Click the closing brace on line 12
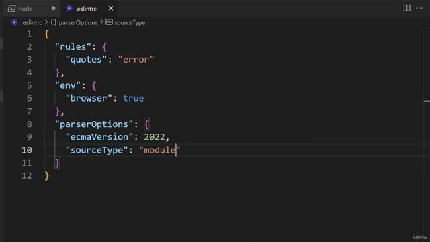 (47, 176)
